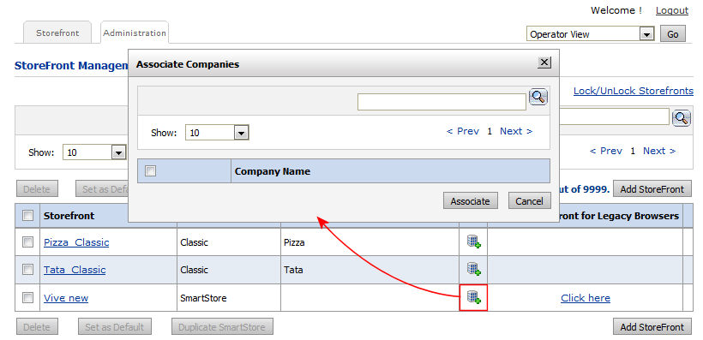Tick the checkbox beside Pizza_Classic
The height and width of the screenshot is (340, 703).
click(27, 242)
